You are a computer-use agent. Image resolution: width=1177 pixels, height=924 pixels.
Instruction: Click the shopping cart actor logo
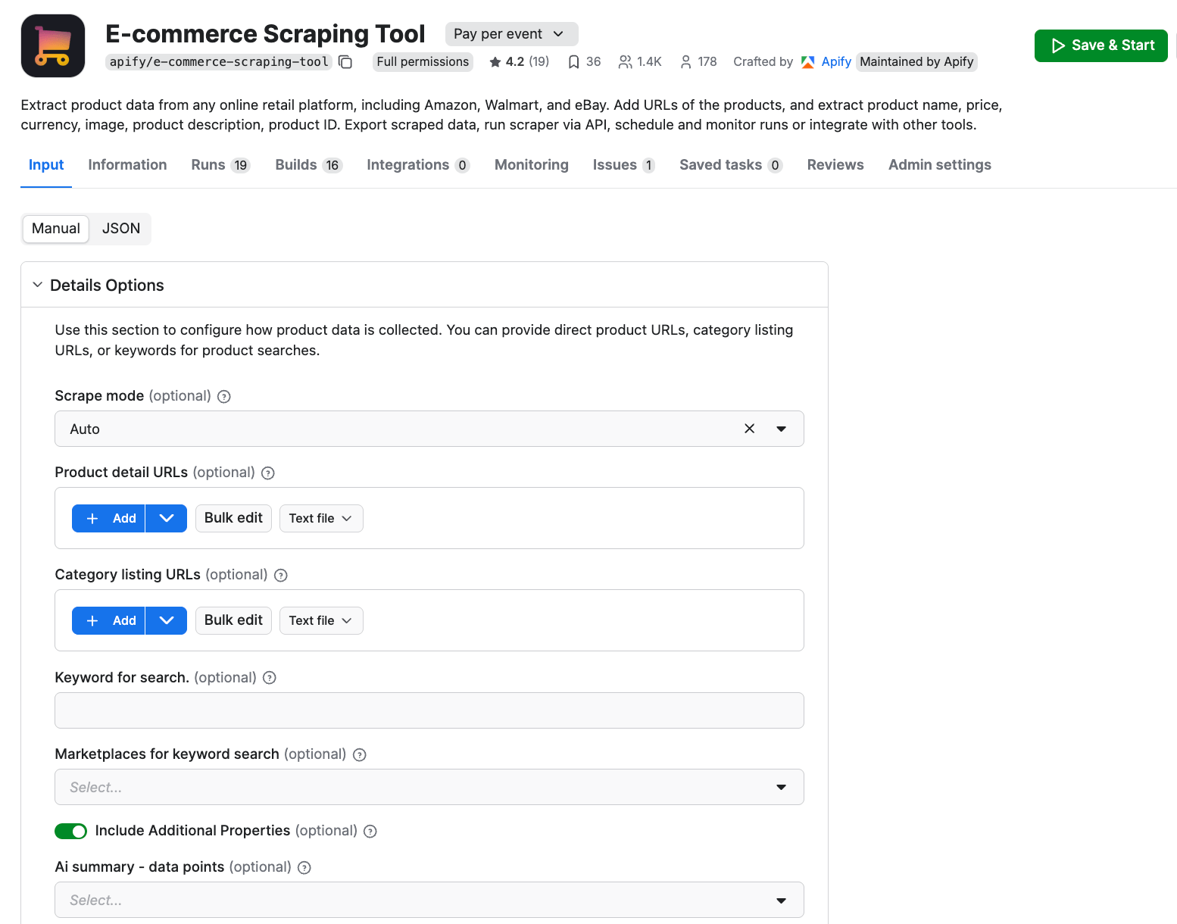click(x=52, y=45)
